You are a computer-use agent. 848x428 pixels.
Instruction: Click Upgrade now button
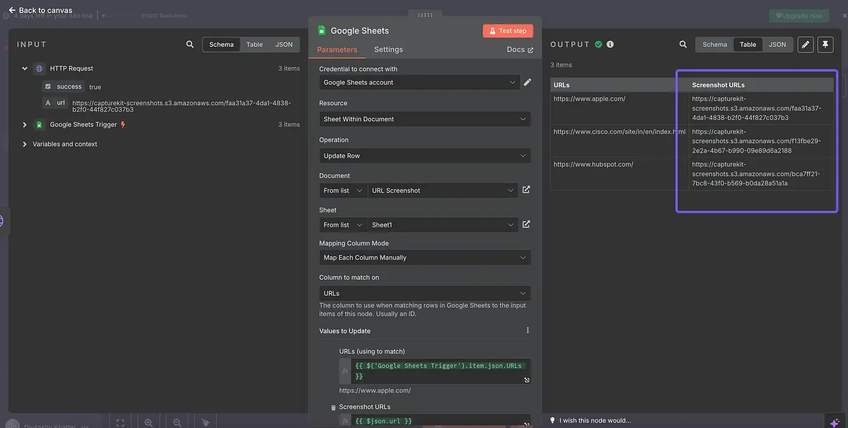pos(799,16)
